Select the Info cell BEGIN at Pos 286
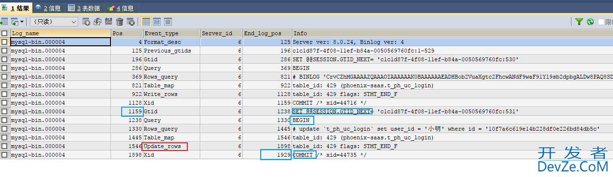The width and height of the screenshot is (613, 177). pyautogui.click(x=452, y=68)
